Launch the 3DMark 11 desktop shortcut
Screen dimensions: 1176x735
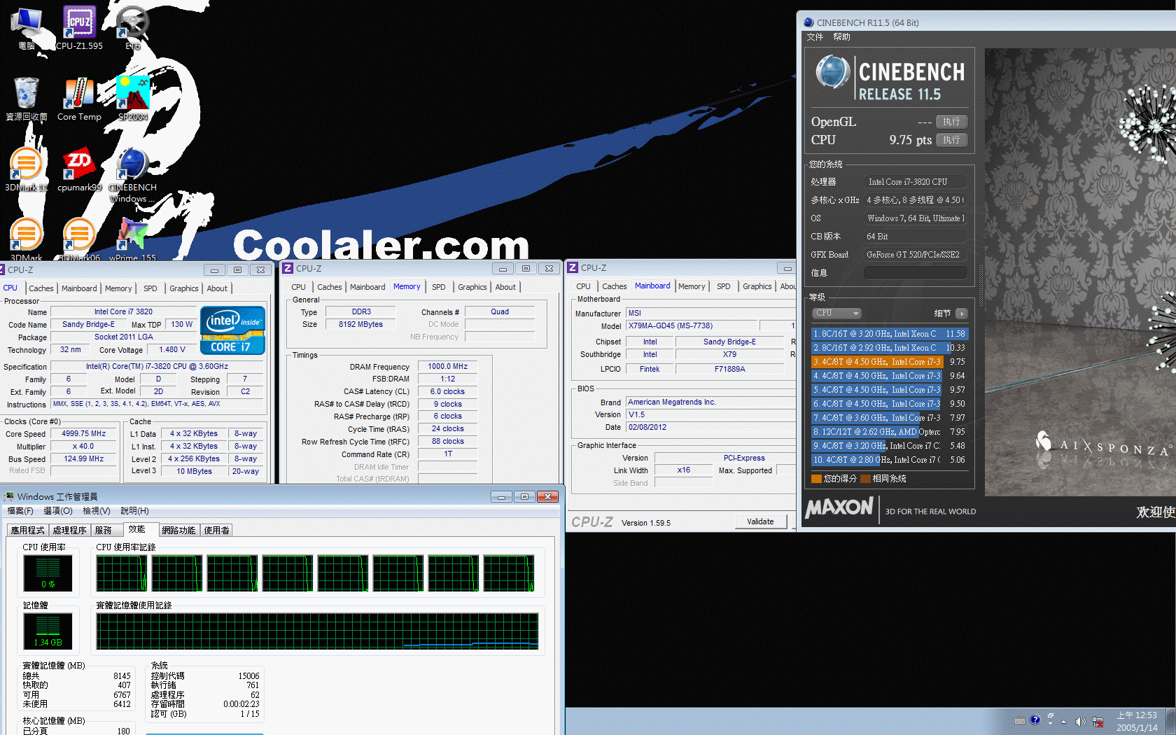click(x=27, y=169)
